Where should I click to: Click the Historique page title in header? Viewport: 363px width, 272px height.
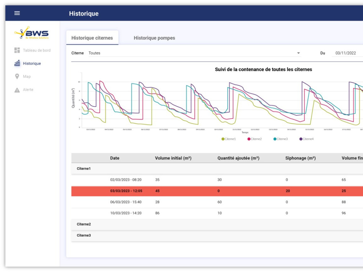pos(84,13)
